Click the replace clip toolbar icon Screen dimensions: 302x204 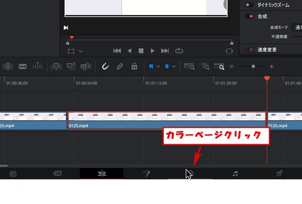(86, 66)
